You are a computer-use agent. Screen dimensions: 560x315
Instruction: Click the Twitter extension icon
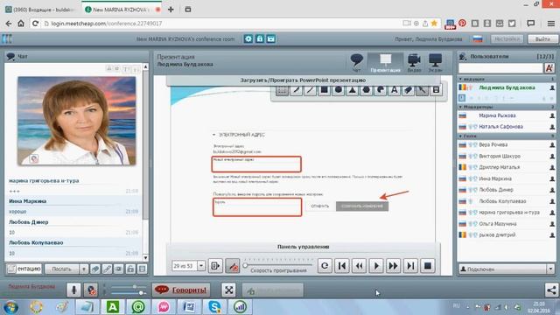pyautogui.click(x=512, y=24)
